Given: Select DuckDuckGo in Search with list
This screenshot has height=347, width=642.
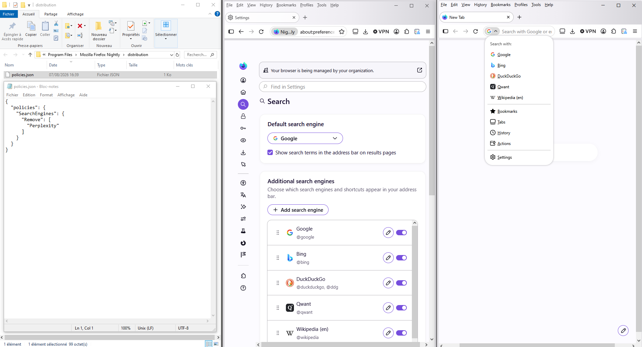Looking at the screenshot, I should [519, 76].
